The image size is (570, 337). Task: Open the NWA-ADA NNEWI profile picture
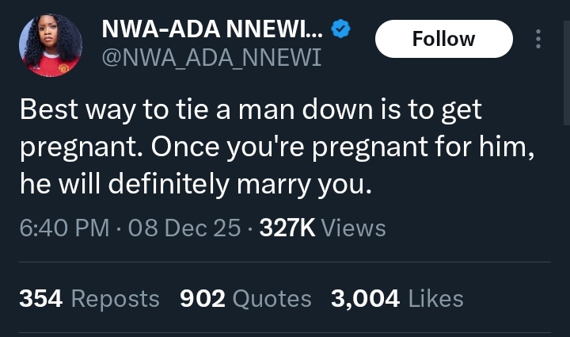pos(49,45)
